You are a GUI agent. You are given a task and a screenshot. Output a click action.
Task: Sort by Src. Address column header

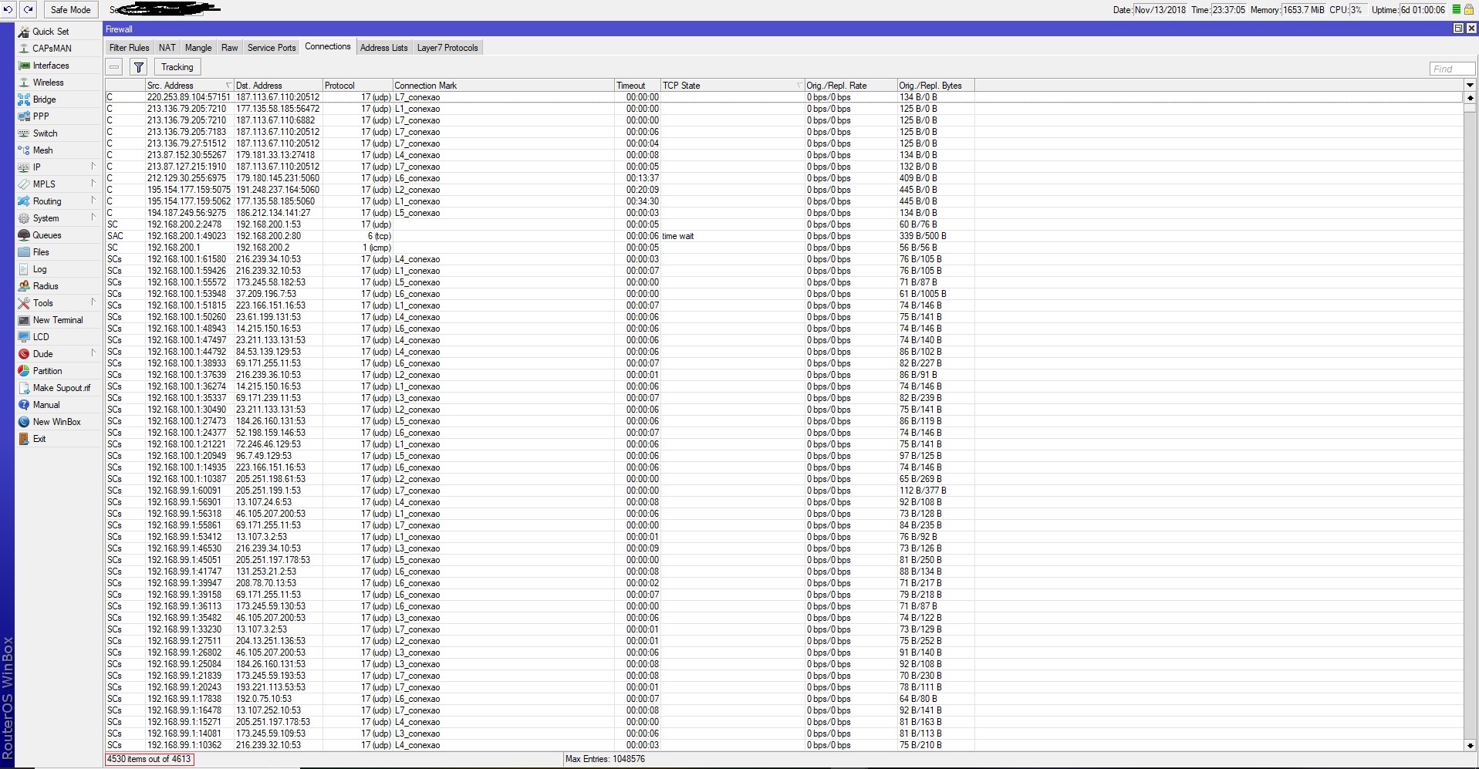190,86
